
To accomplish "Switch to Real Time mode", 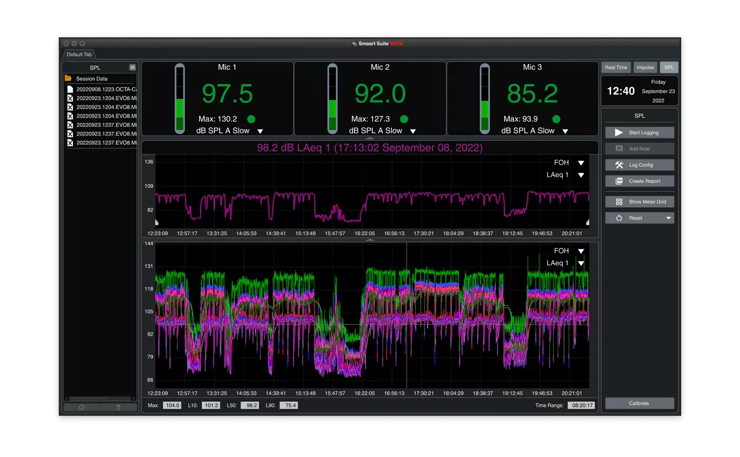I will coord(616,68).
